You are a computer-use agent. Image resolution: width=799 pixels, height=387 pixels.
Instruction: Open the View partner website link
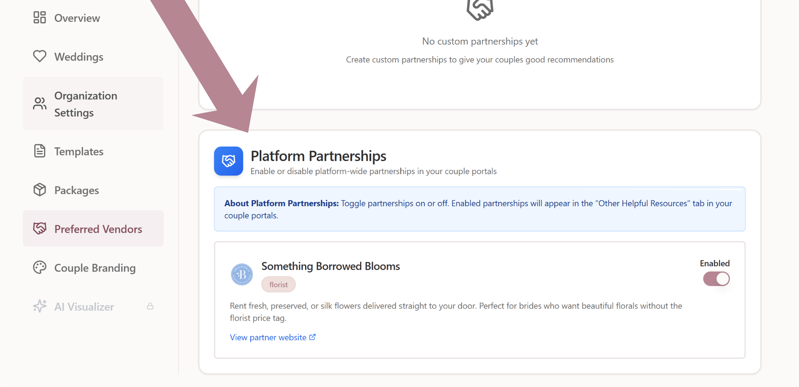coord(268,338)
